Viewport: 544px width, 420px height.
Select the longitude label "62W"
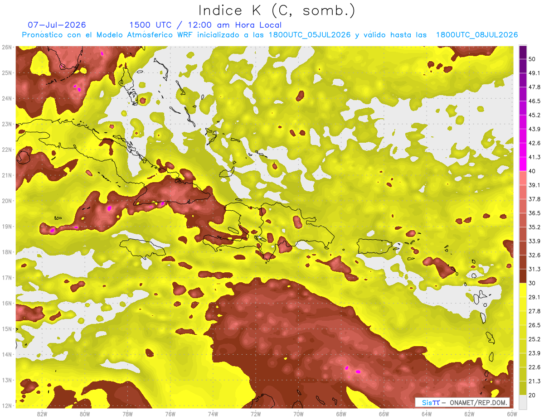(x=469, y=414)
